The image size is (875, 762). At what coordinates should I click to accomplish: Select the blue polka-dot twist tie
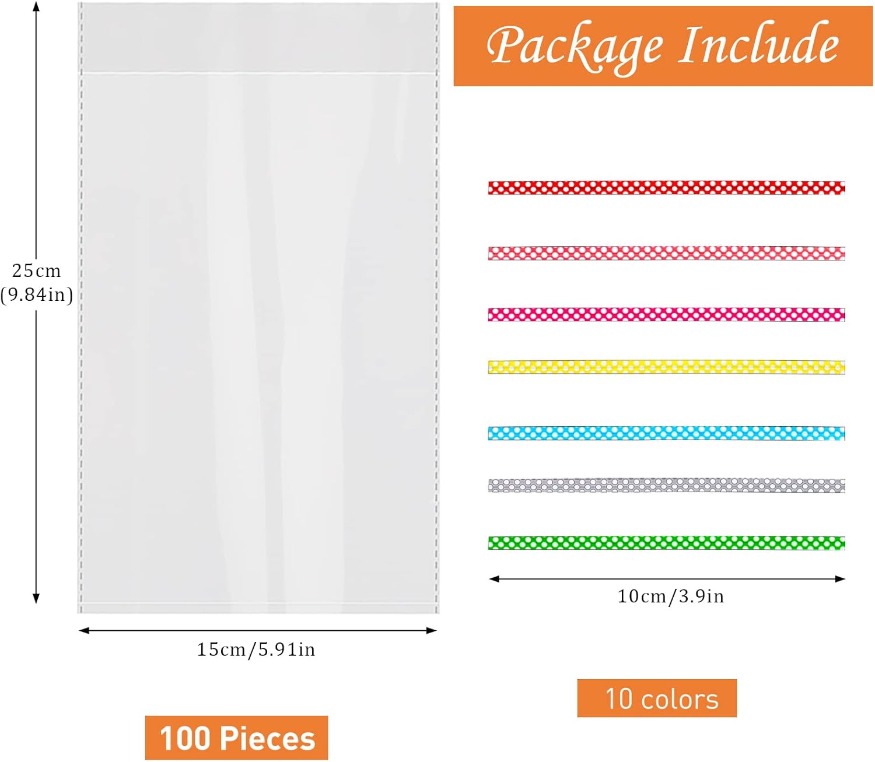pyautogui.click(x=666, y=433)
